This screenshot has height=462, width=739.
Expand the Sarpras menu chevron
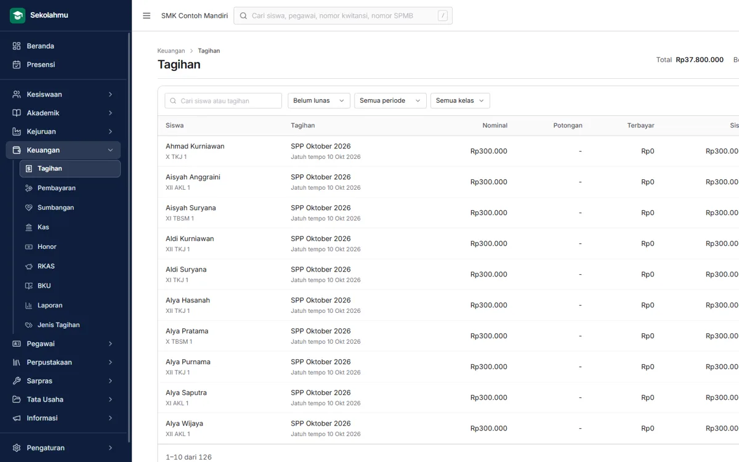111,381
